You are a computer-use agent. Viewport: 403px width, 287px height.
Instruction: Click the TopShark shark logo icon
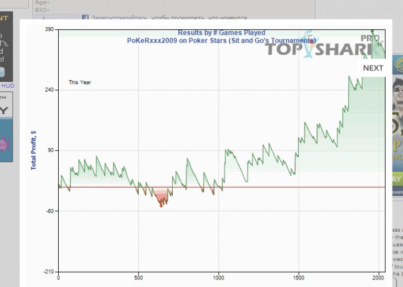pos(309,44)
